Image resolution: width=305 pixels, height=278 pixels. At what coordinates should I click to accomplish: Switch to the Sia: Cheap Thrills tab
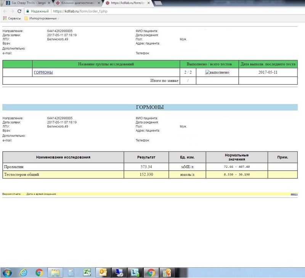tap(27, 3)
